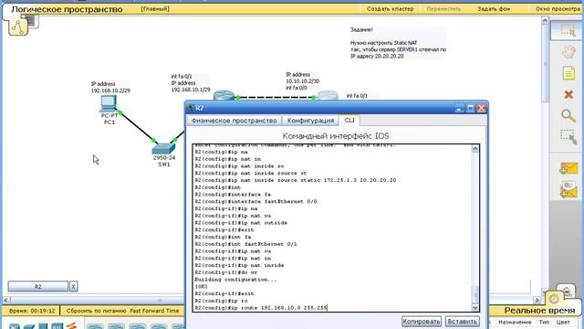
Task: Click the workspace horizontal scroll-right arrow
Action: coord(537,300)
